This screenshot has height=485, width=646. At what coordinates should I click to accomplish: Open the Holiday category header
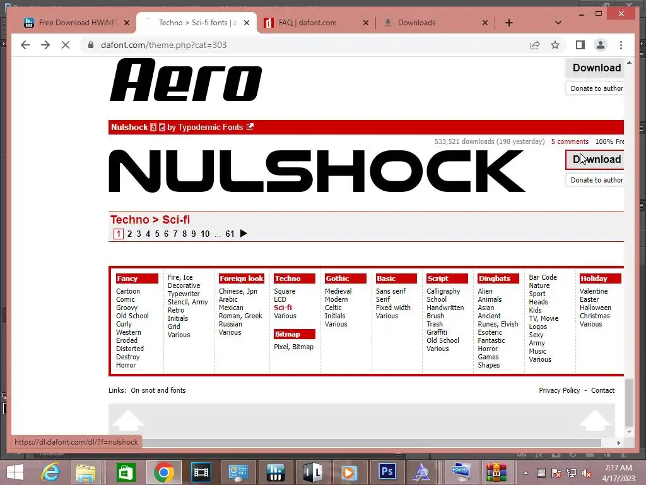[601, 278]
